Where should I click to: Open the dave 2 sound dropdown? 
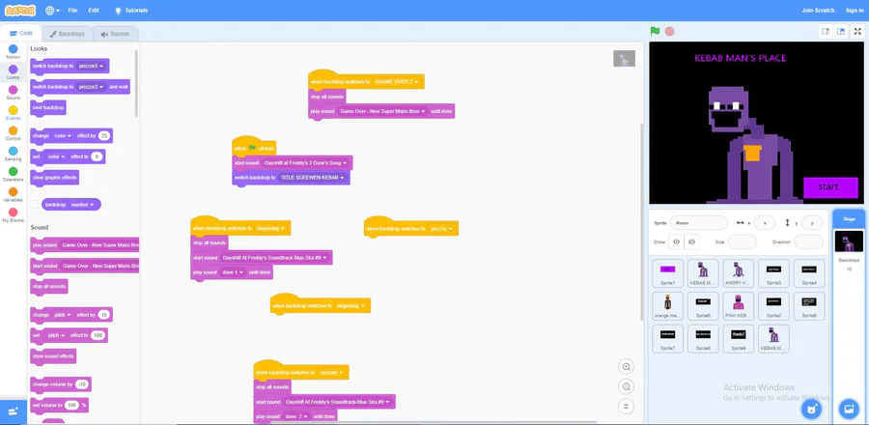(296, 416)
